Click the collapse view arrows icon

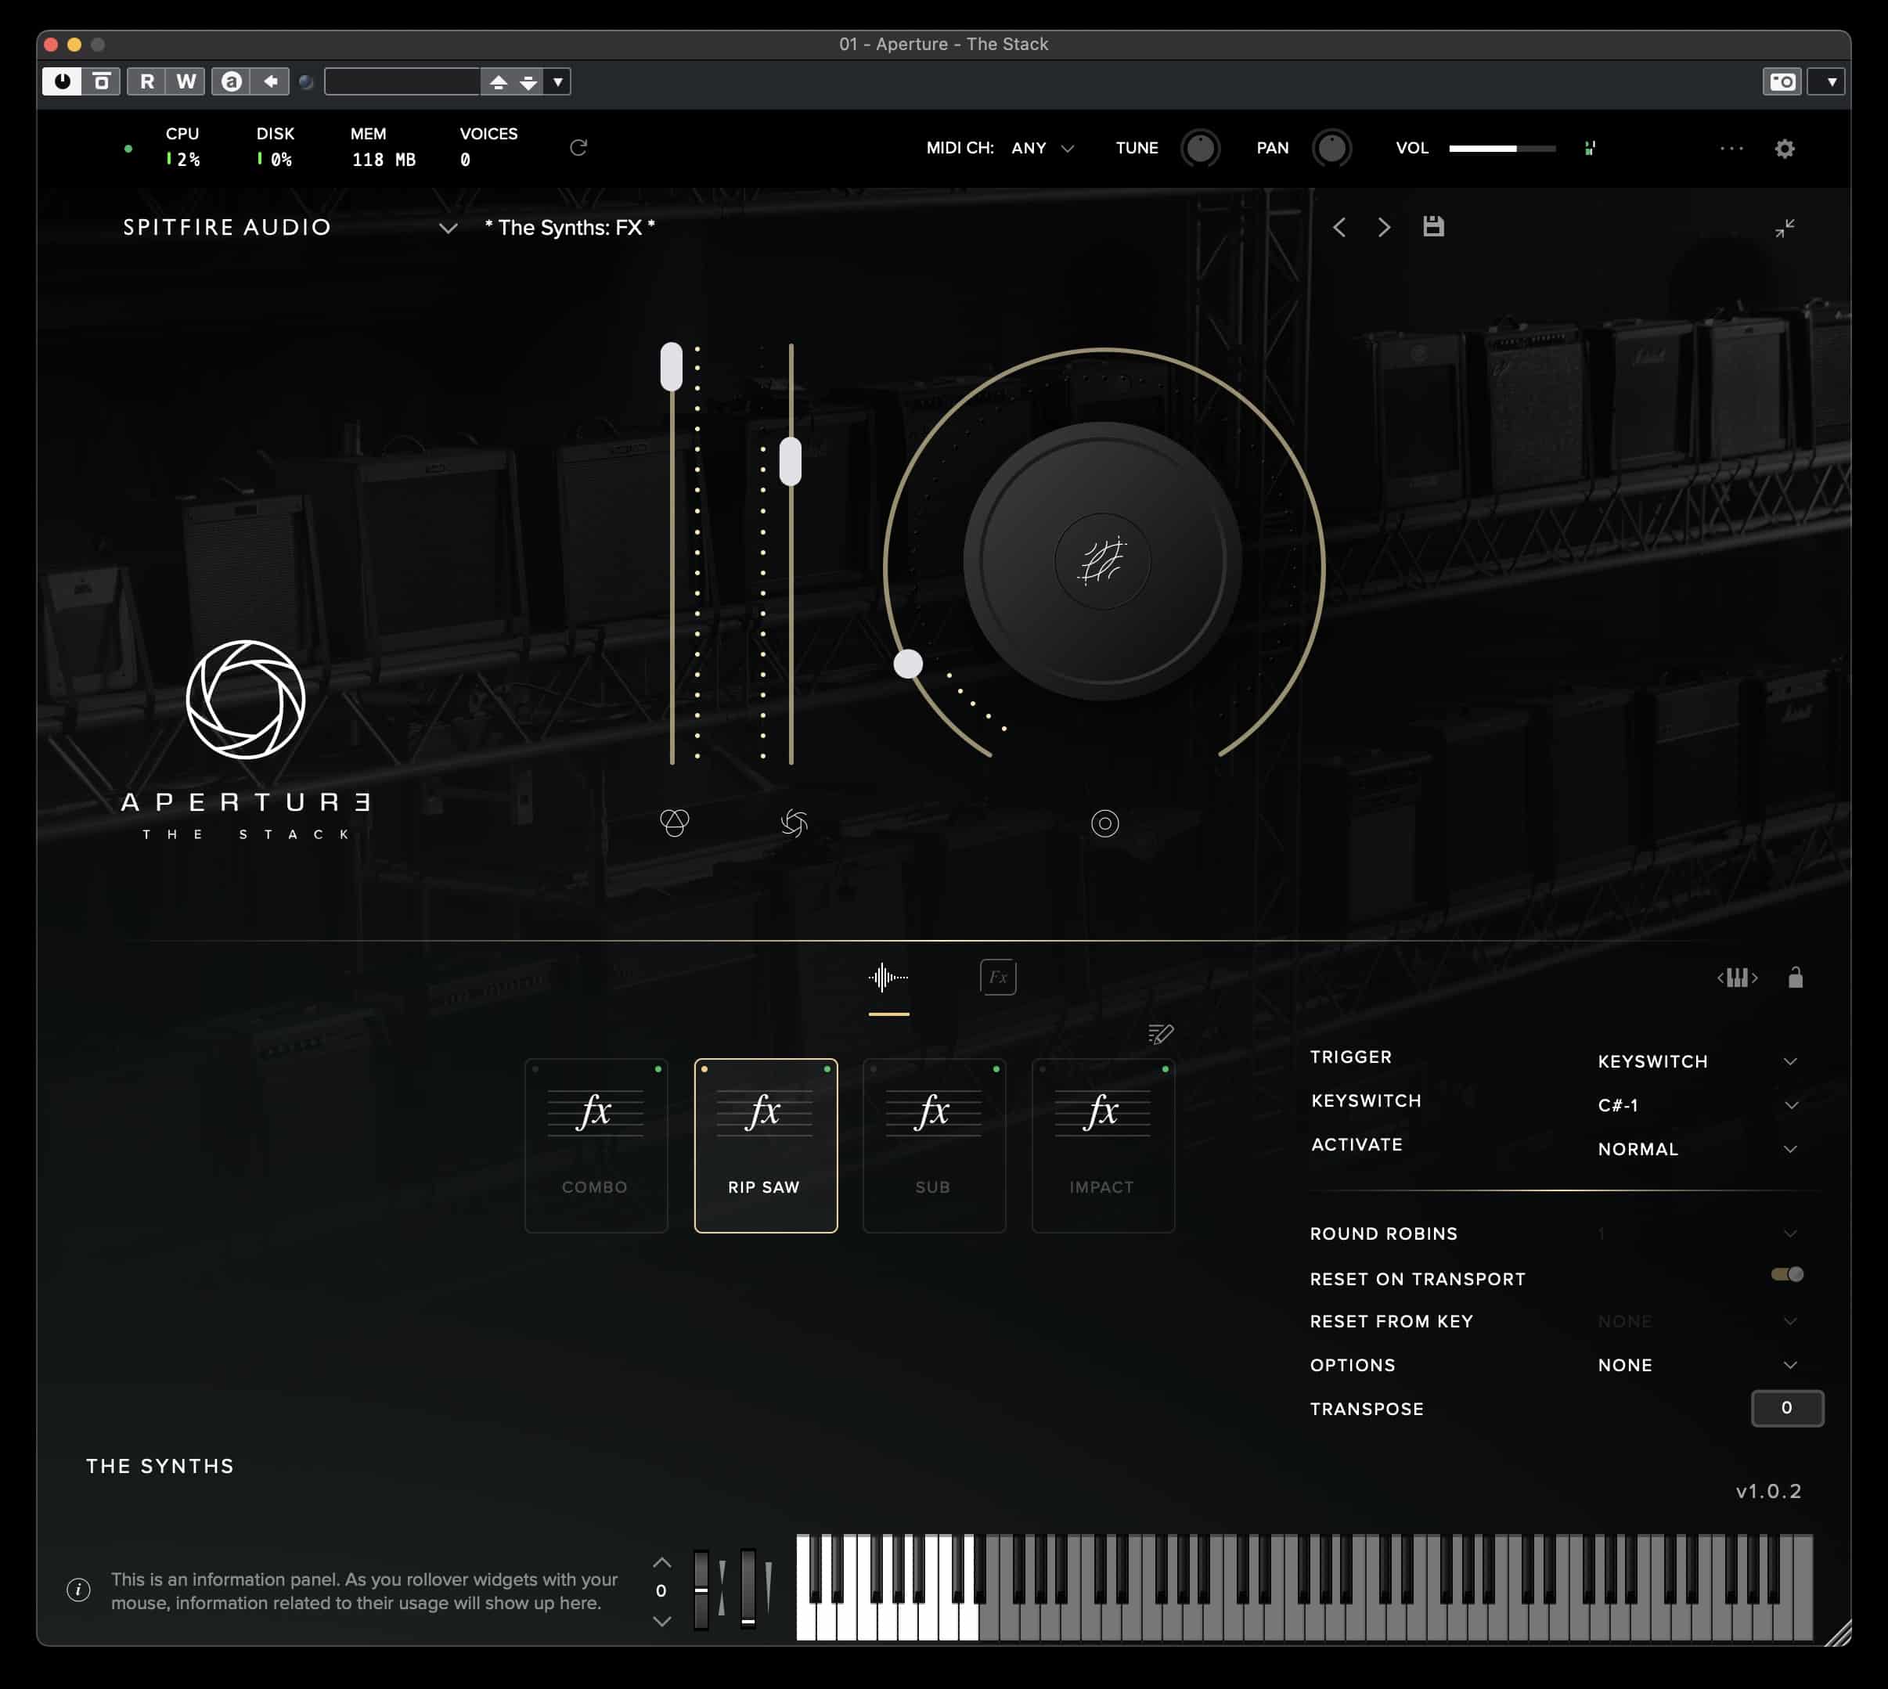click(1785, 227)
